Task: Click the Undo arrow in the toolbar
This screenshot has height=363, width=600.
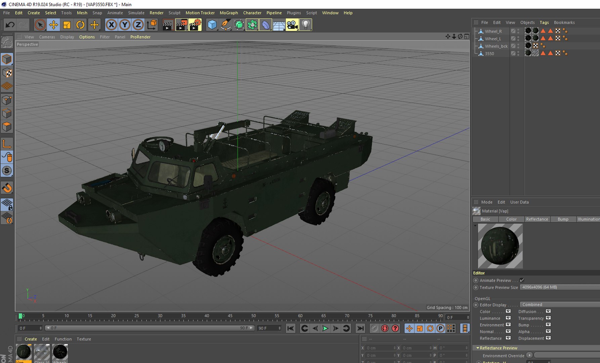Action: tap(10, 25)
